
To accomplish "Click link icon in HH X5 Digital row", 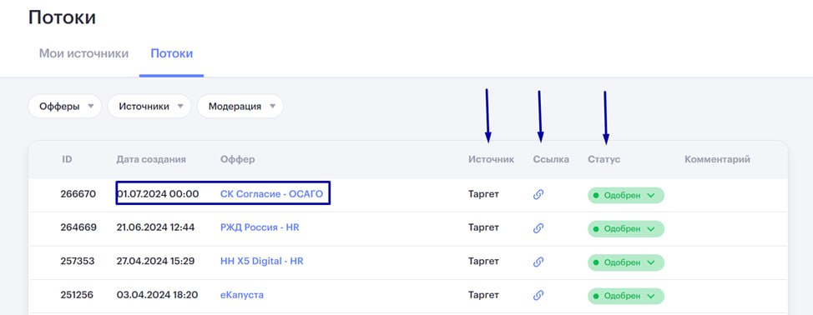I will [538, 262].
